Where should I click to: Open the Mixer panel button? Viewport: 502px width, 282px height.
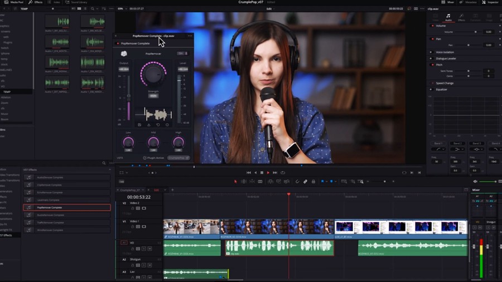point(448,2)
